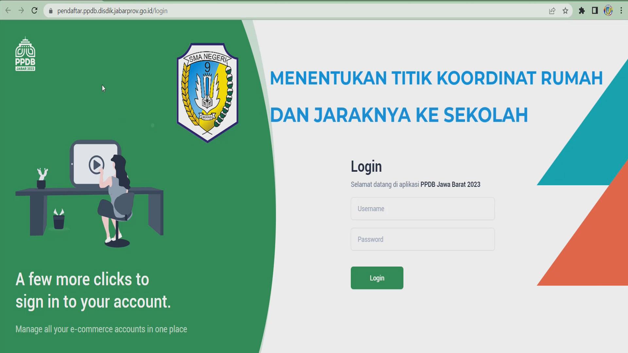Open the profile avatar in toolbar
This screenshot has height=353, width=628.
pos(608,11)
